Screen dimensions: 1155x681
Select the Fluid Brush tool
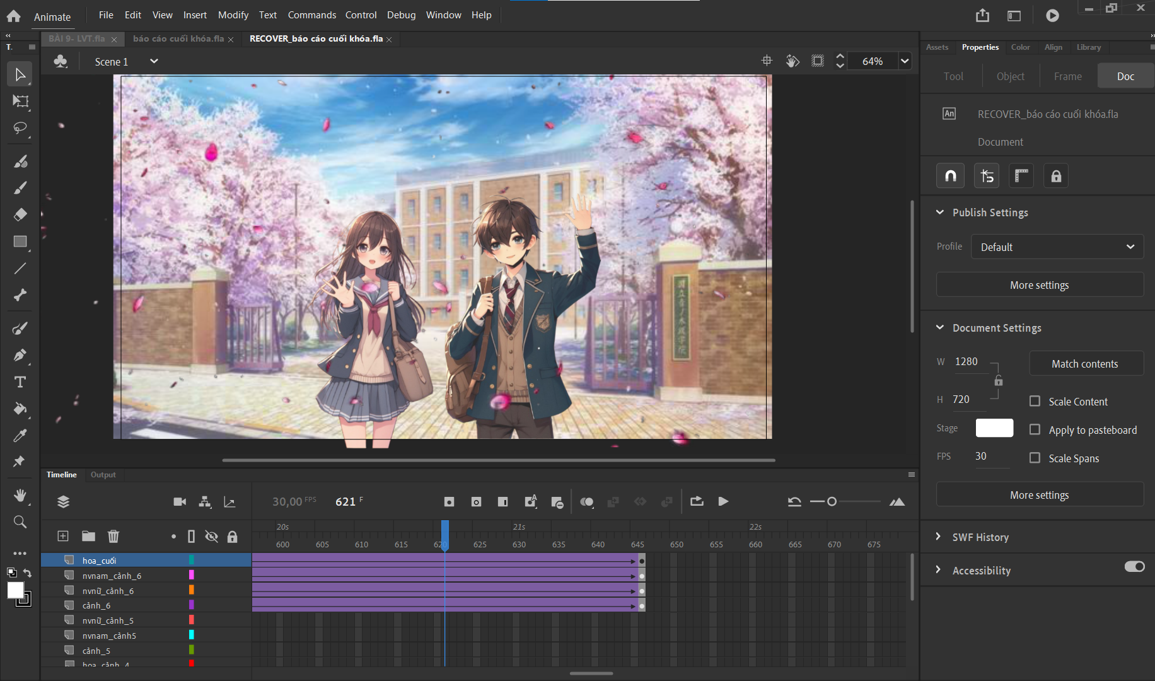(20, 161)
